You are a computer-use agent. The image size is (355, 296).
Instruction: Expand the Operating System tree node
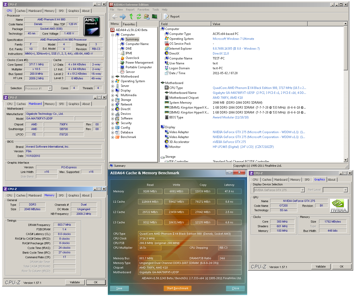[113, 81]
